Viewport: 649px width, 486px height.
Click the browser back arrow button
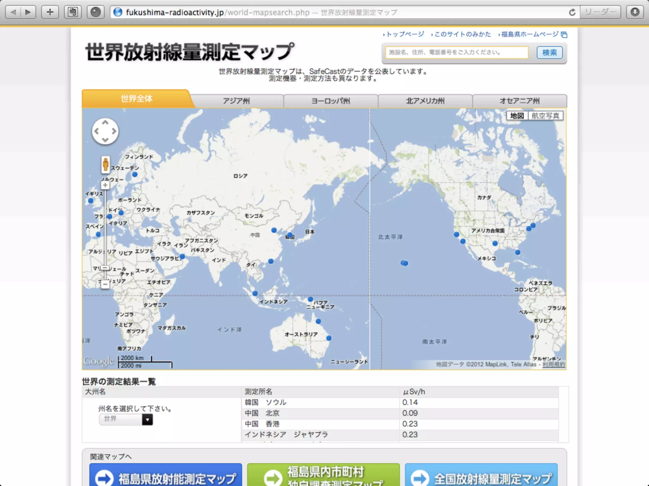coord(13,12)
